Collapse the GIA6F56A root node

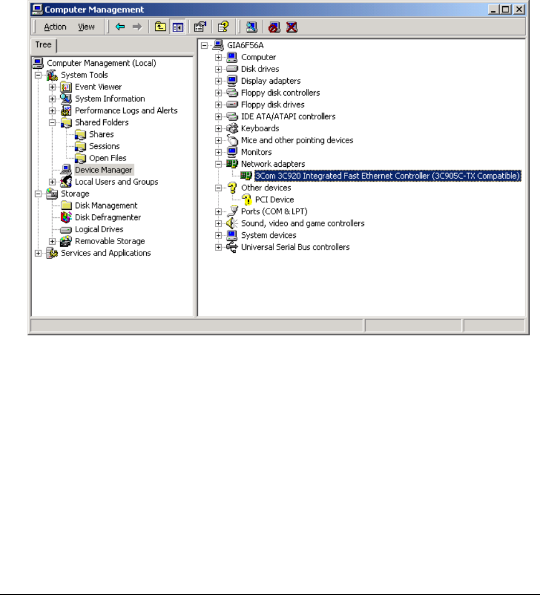coord(204,45)
